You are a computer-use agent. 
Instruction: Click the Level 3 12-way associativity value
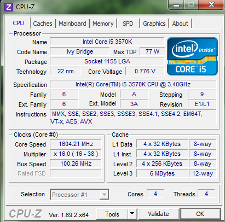pos(203,173)
